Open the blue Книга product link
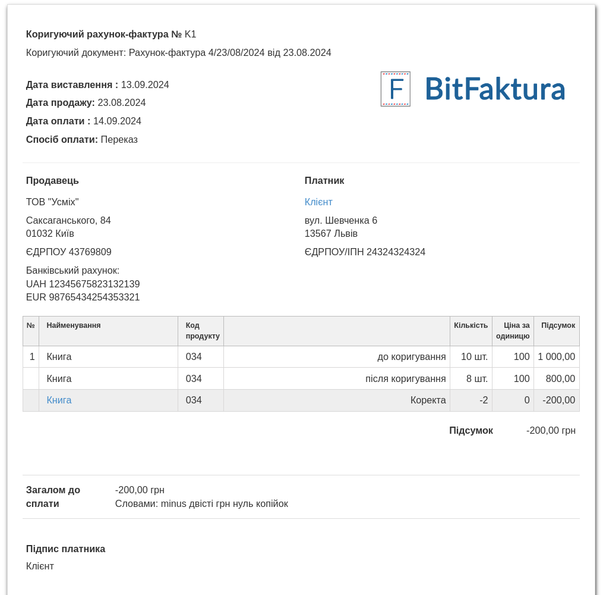The width and height of the screenshot is (603, 595). click(x=59, y=400)
